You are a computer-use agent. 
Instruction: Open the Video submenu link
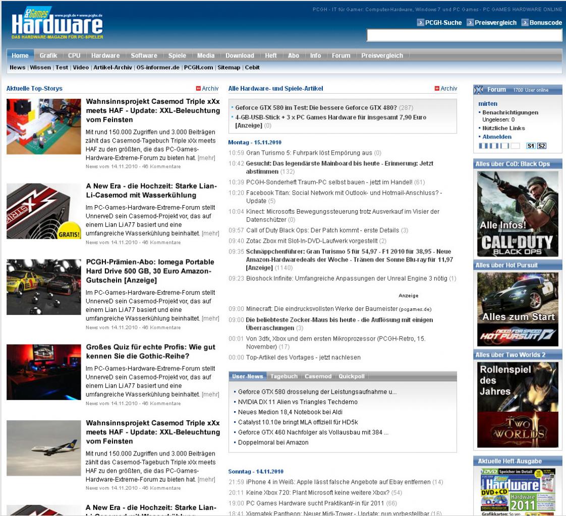[x=81, y=68]
